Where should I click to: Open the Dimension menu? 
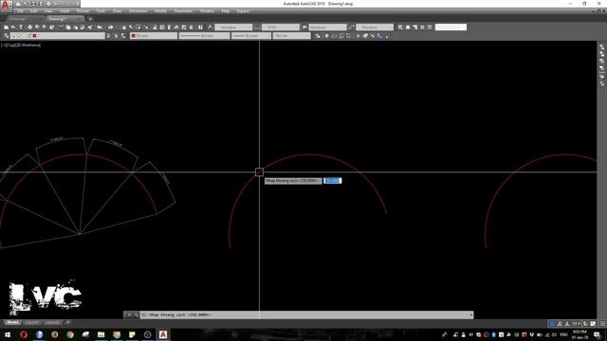(x=138, y=11)
